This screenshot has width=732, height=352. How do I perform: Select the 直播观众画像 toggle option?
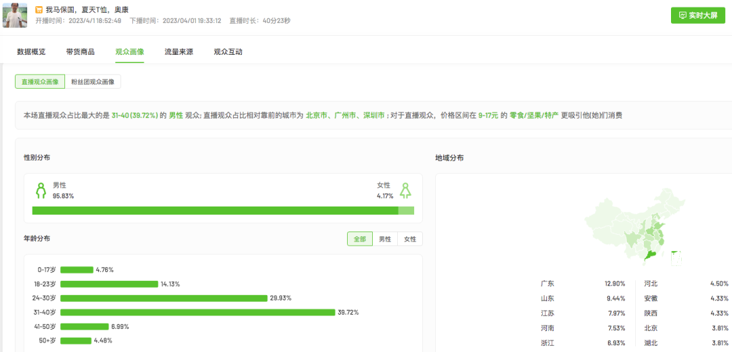[40, 82]
